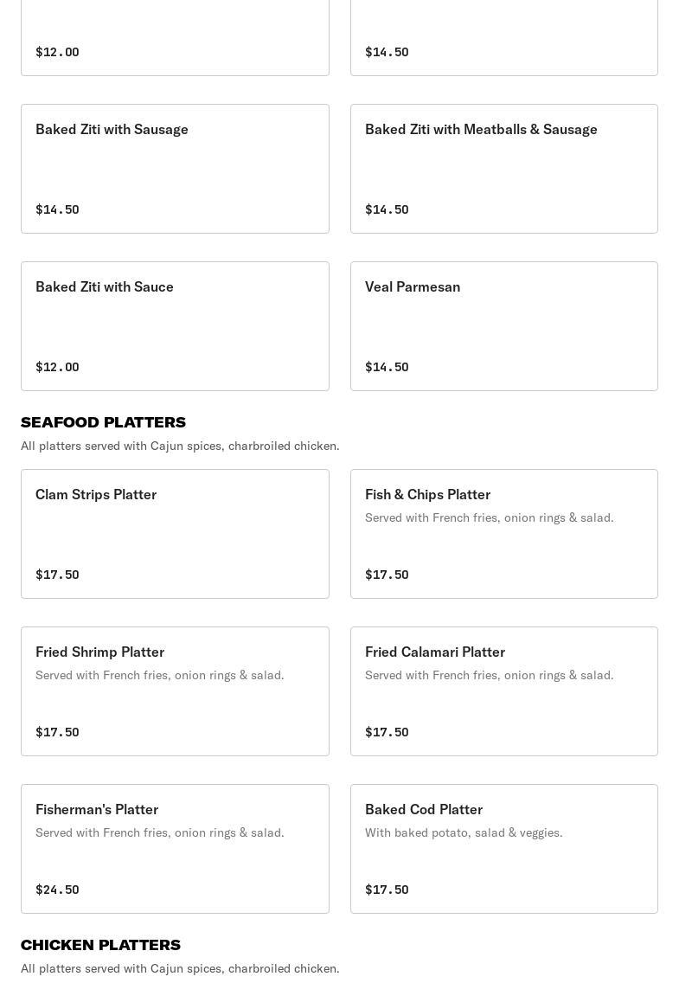Select the Clam Strips Platter

(96, 495)
